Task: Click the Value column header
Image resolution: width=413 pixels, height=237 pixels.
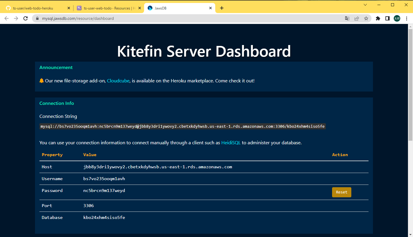Action: tap(90, 155)
